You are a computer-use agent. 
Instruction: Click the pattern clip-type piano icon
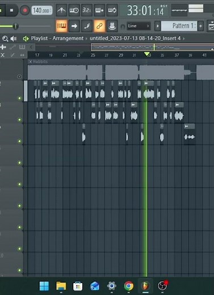[x=22, y=47]
